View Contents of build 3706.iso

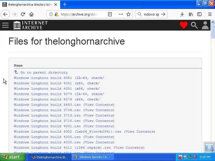coord(99,110)
